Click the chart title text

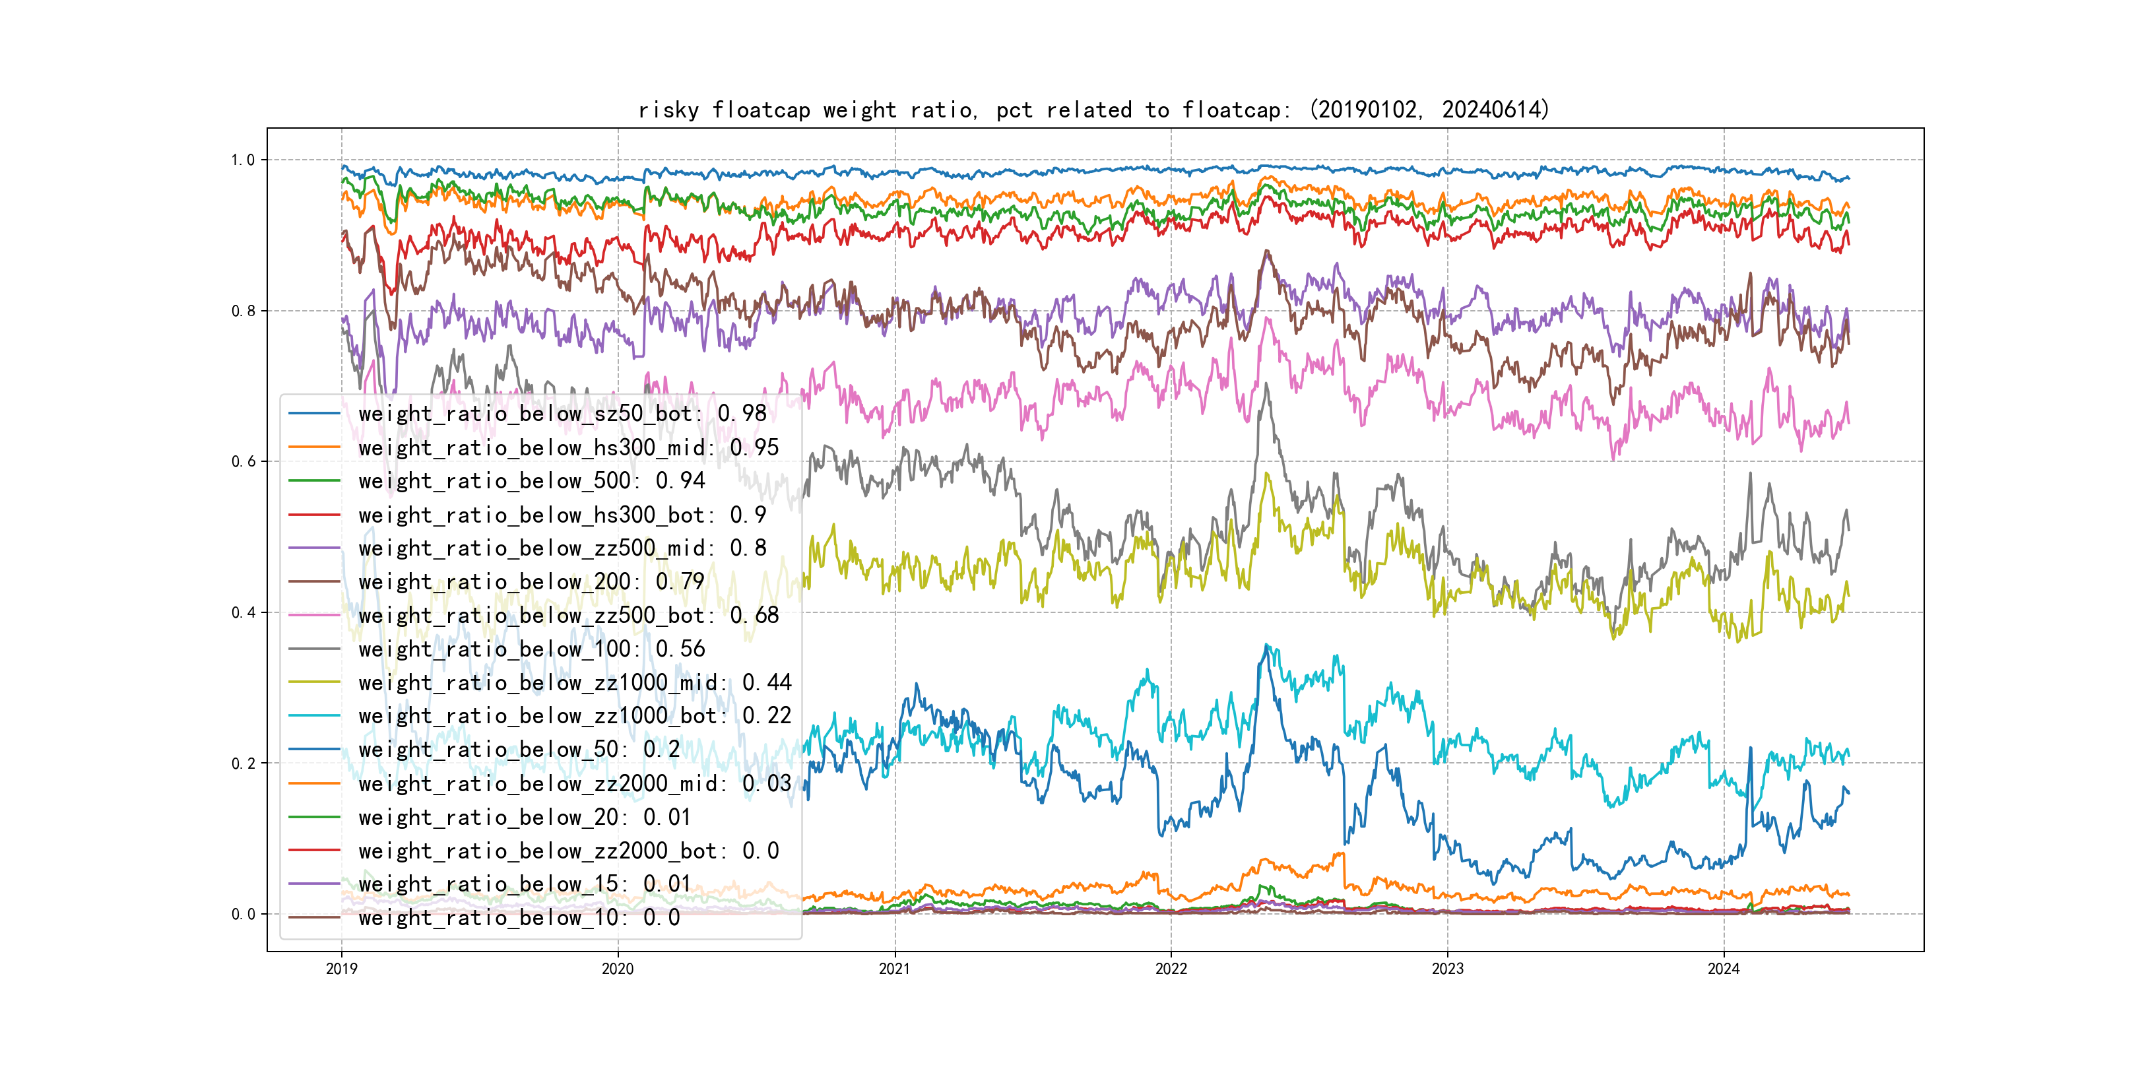pyautogui.click(x=1093, y=110)
